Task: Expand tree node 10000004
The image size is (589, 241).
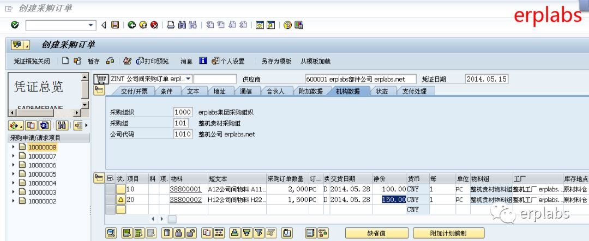Action: coord(14,183)
